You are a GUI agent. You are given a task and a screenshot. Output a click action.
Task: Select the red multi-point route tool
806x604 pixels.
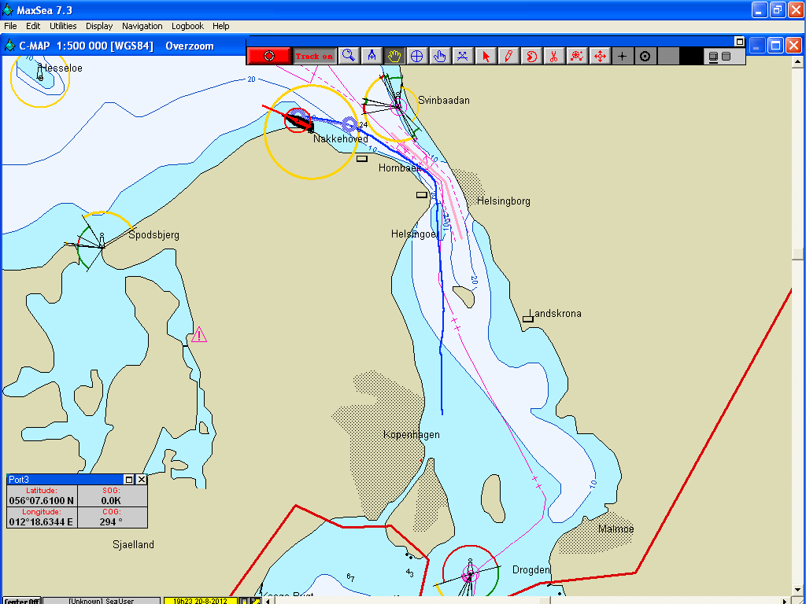point(577,56)
